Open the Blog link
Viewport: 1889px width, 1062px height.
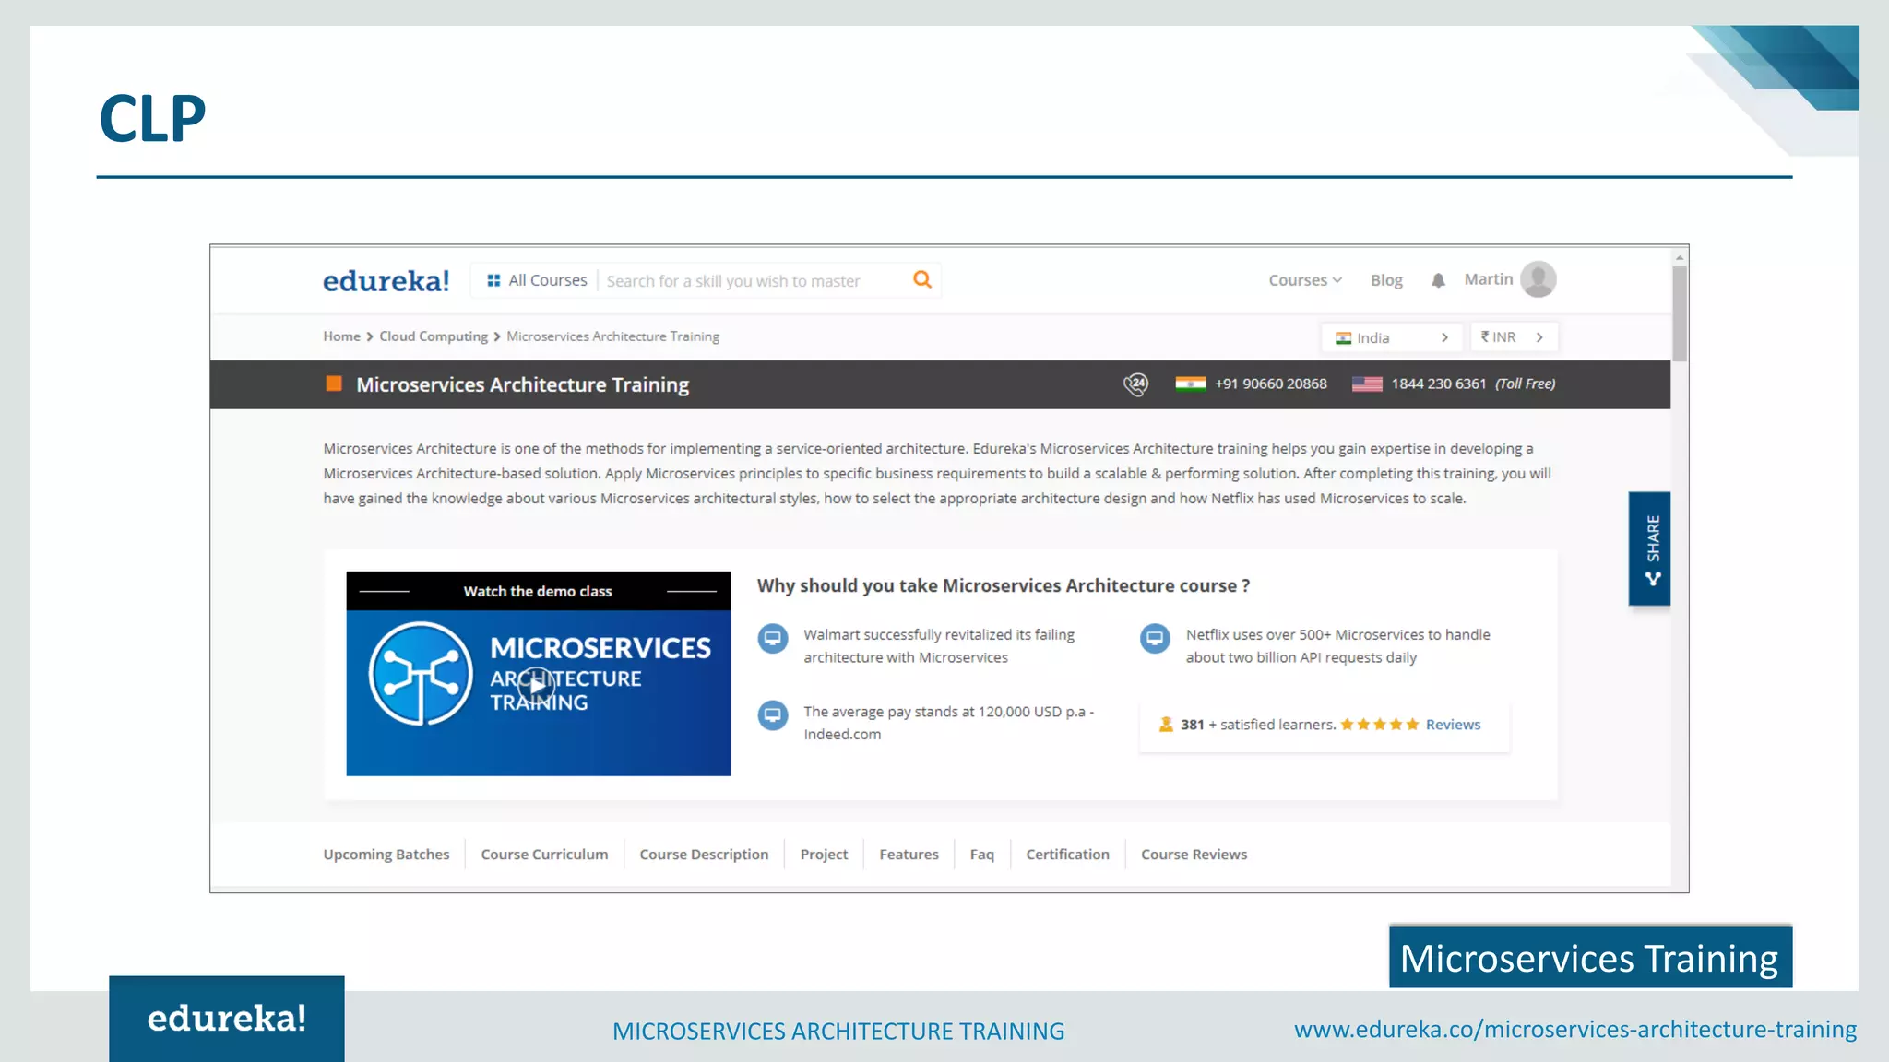coord(1386,280)
